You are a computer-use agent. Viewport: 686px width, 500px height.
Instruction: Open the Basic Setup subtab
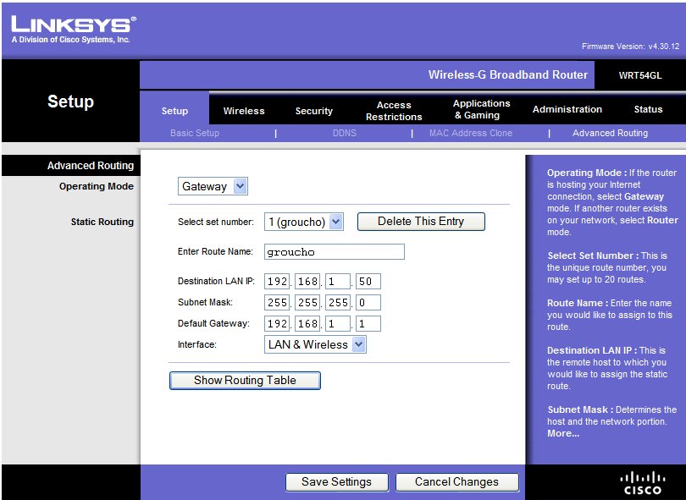[195, 133]
